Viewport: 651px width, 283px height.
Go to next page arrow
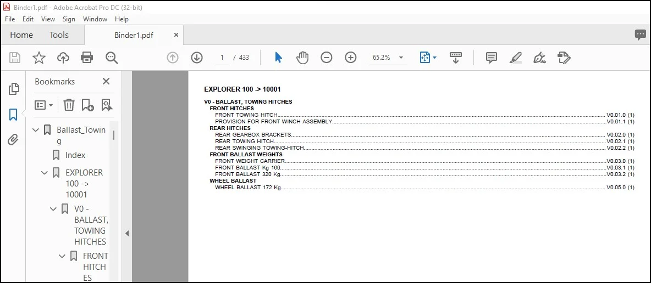point(197,58)
